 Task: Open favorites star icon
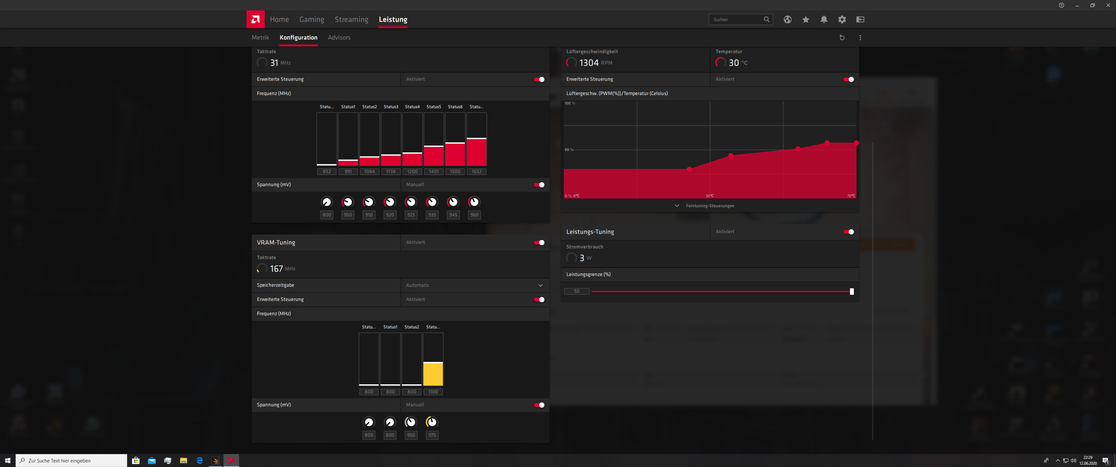click(806, 19)
